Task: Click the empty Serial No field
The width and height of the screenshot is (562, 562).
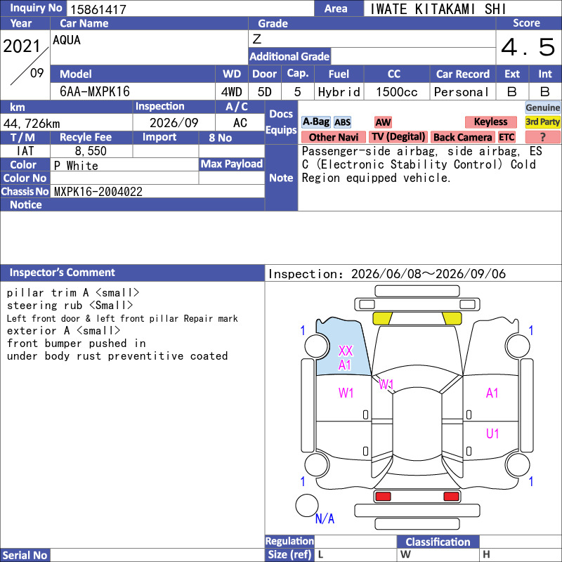Action: (x=157, y=555)
